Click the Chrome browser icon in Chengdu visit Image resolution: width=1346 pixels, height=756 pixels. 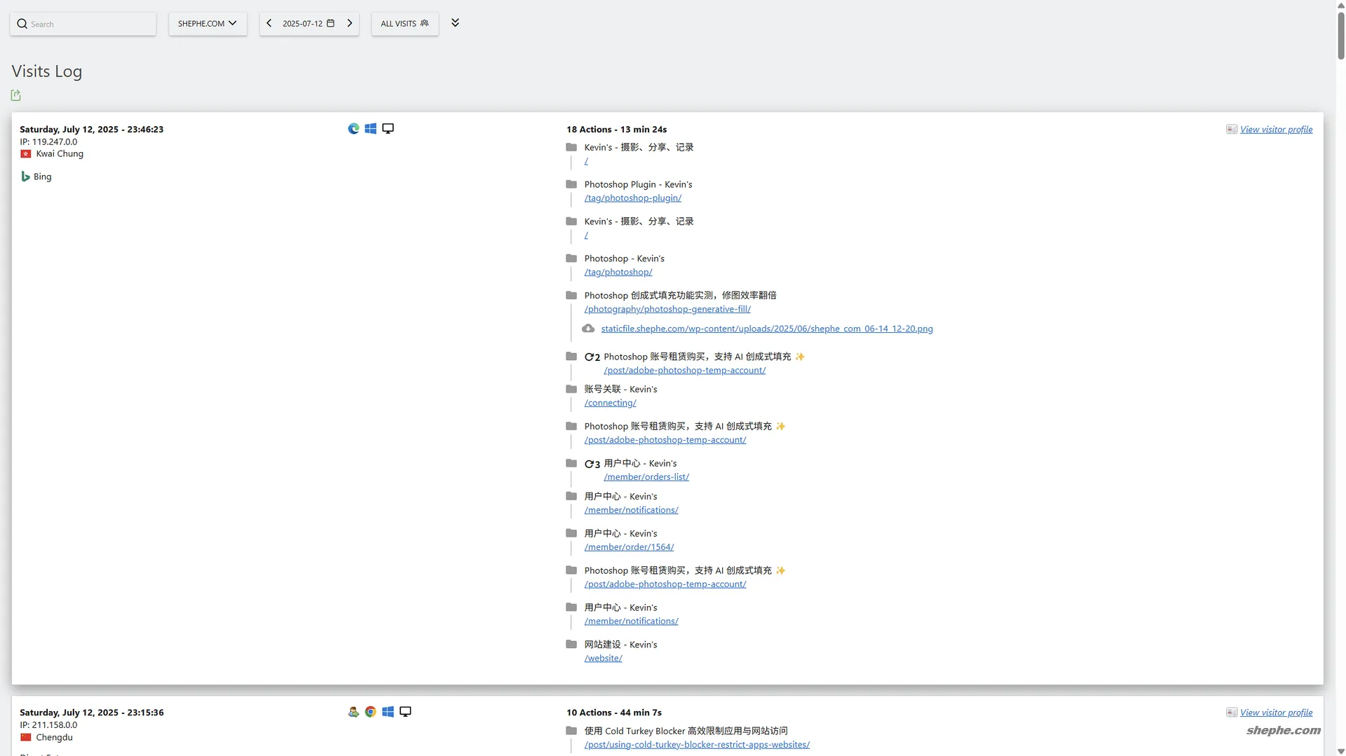371,712
